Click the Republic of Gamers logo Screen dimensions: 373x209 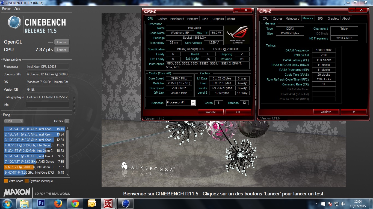pyautogui.click(x=238, y=35)
